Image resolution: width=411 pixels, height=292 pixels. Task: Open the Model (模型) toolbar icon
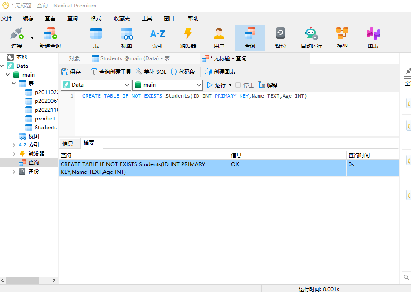tap(342, 38)
